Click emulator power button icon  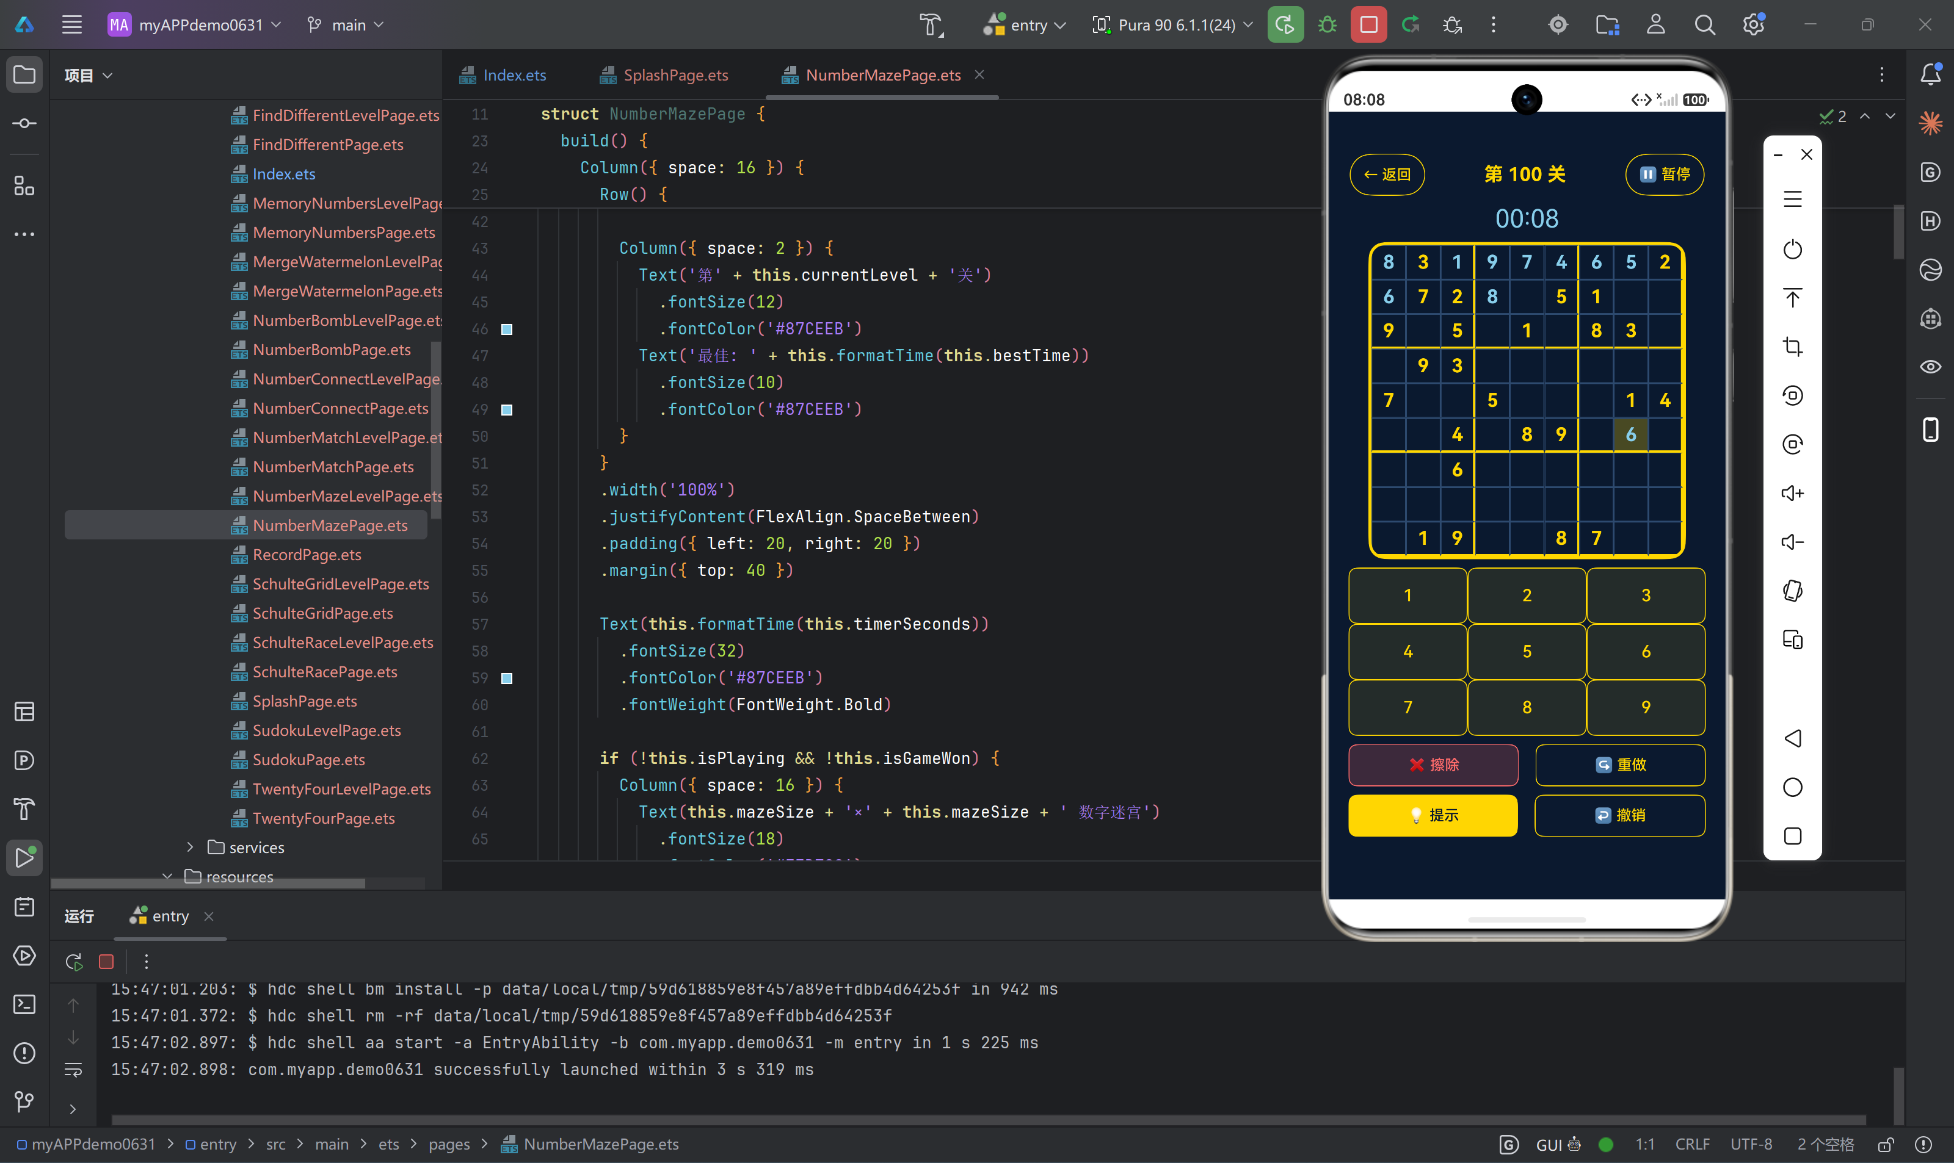point(1792,249)
